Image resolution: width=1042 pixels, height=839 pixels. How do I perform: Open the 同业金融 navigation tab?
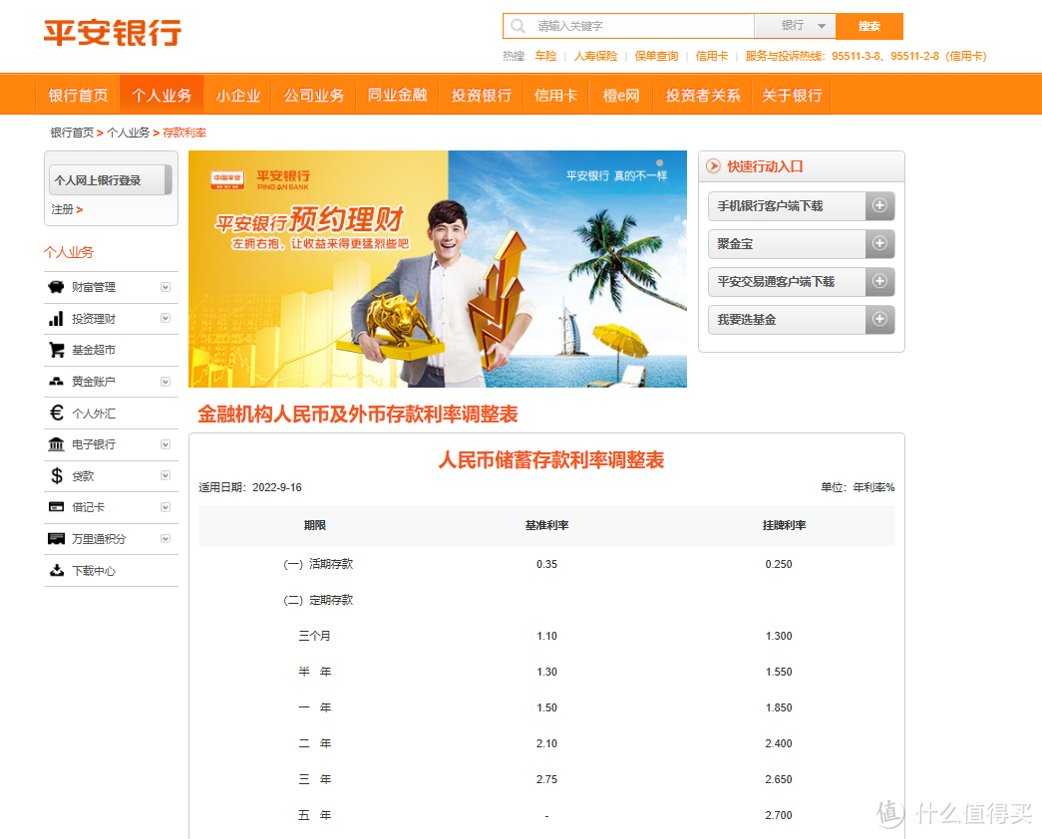pos(398,95)
